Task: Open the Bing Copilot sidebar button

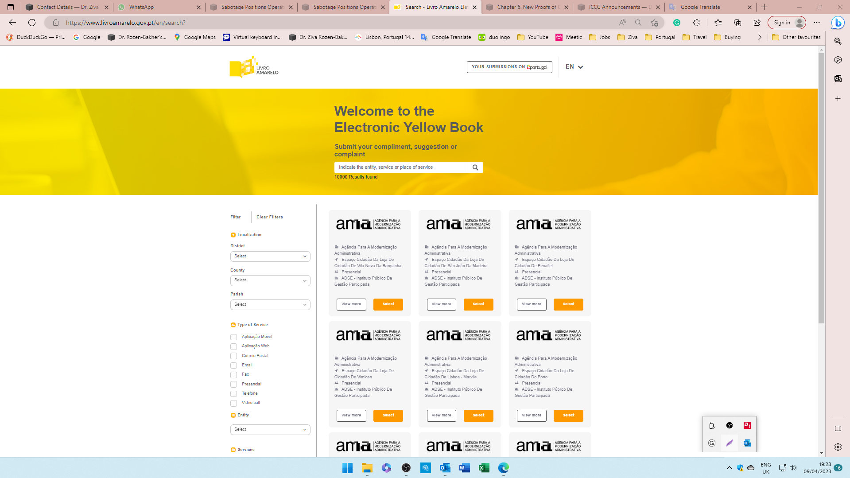Action: click(838, 23)
